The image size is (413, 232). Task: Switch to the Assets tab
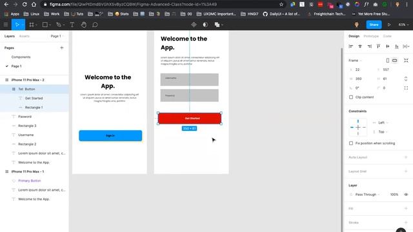point(25,36)
